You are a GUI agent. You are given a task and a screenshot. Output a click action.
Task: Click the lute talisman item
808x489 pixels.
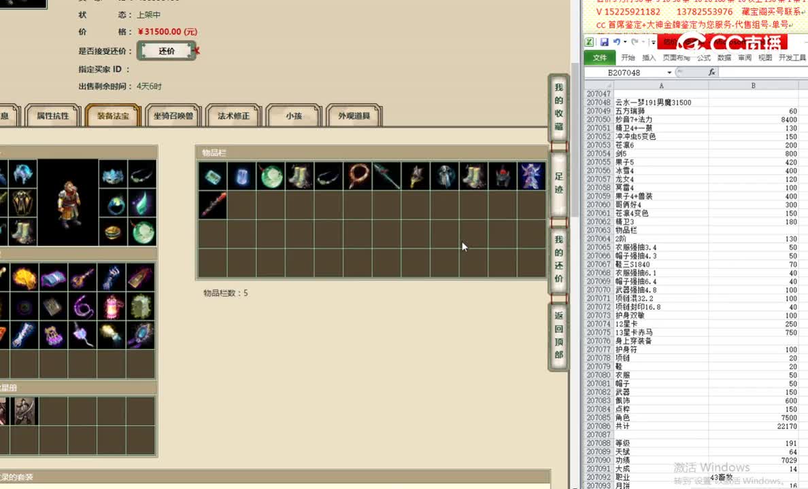pyautogui.click(x=82, y=278)
